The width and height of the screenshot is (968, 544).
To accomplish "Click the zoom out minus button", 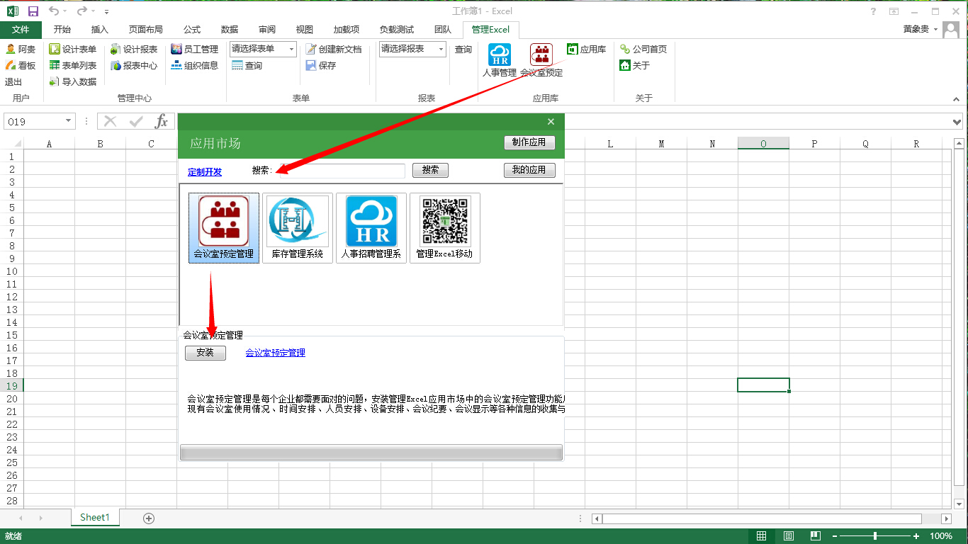I will pos(835,536).
